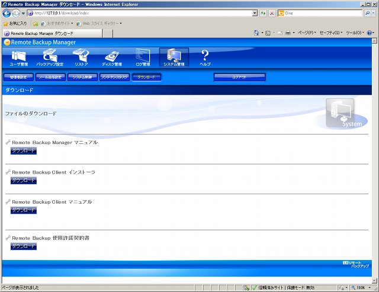Download the Remote Backup Client マニュアル

pyautogui.click(x=24, y=210)
